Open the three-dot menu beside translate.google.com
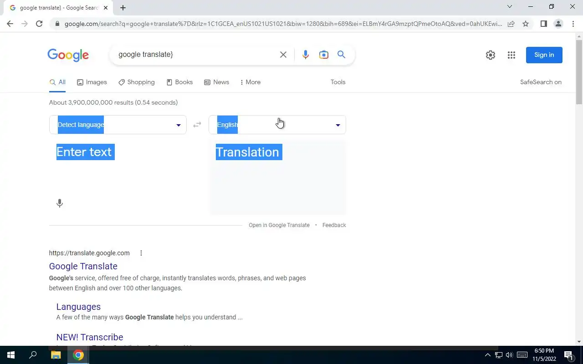The width and height of the screenshot is (583, 364). coord(141,253)
